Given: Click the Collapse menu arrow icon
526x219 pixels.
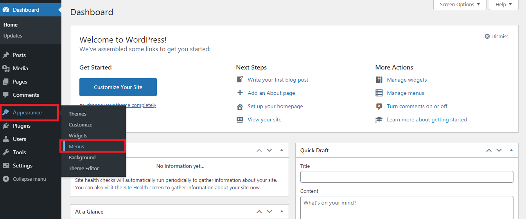Looking at the screenshot, I should click(6, 179).
